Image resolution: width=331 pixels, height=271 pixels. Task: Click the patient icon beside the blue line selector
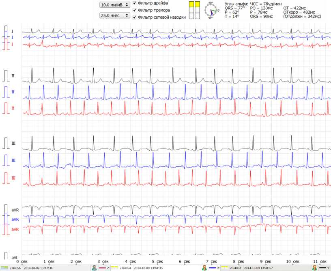pyautogui.click(x=204, y=268)
